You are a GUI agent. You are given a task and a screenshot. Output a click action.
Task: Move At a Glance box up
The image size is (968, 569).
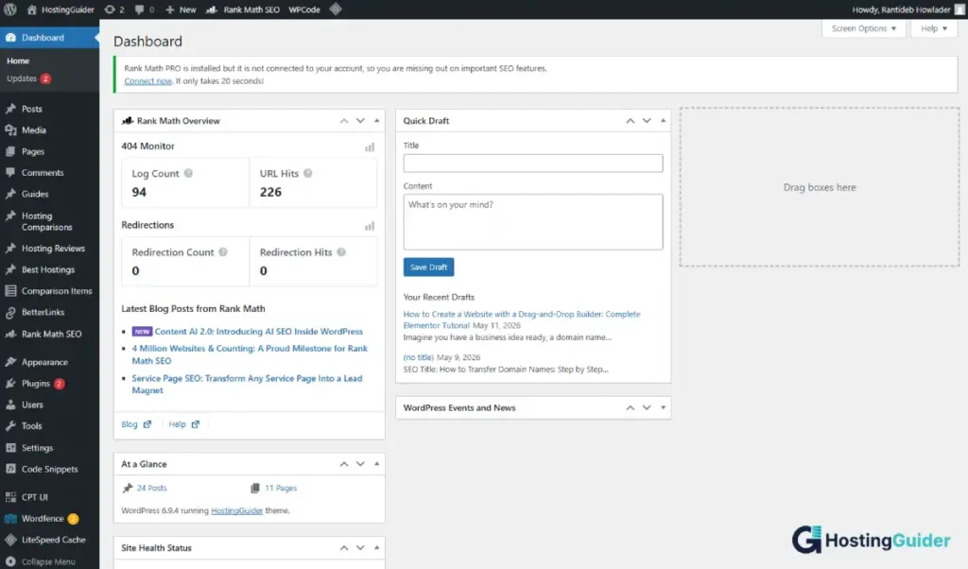click(344, 464)
